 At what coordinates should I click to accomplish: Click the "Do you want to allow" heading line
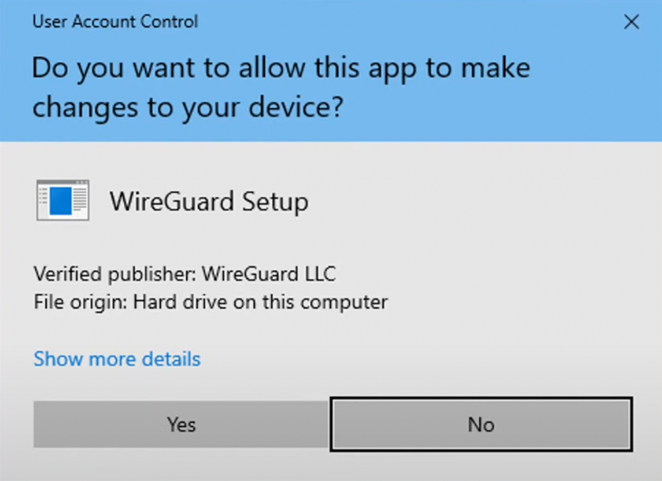[x=281, y=69]
